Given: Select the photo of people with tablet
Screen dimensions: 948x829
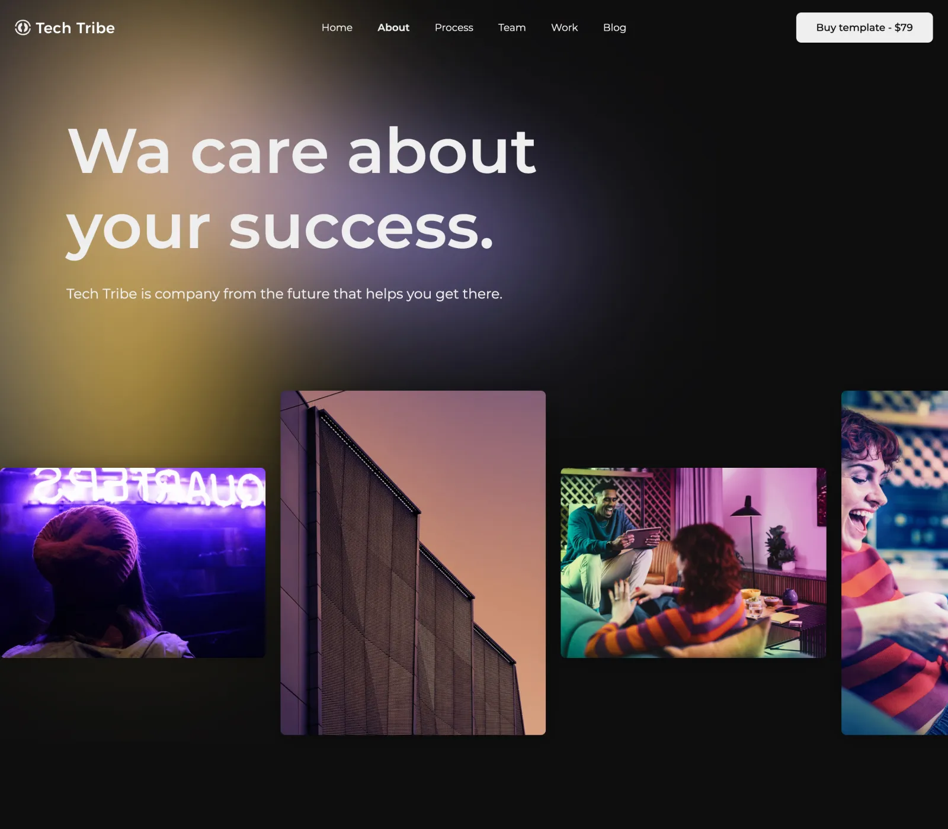Looking at the screenshot, I should coord(693,563).
